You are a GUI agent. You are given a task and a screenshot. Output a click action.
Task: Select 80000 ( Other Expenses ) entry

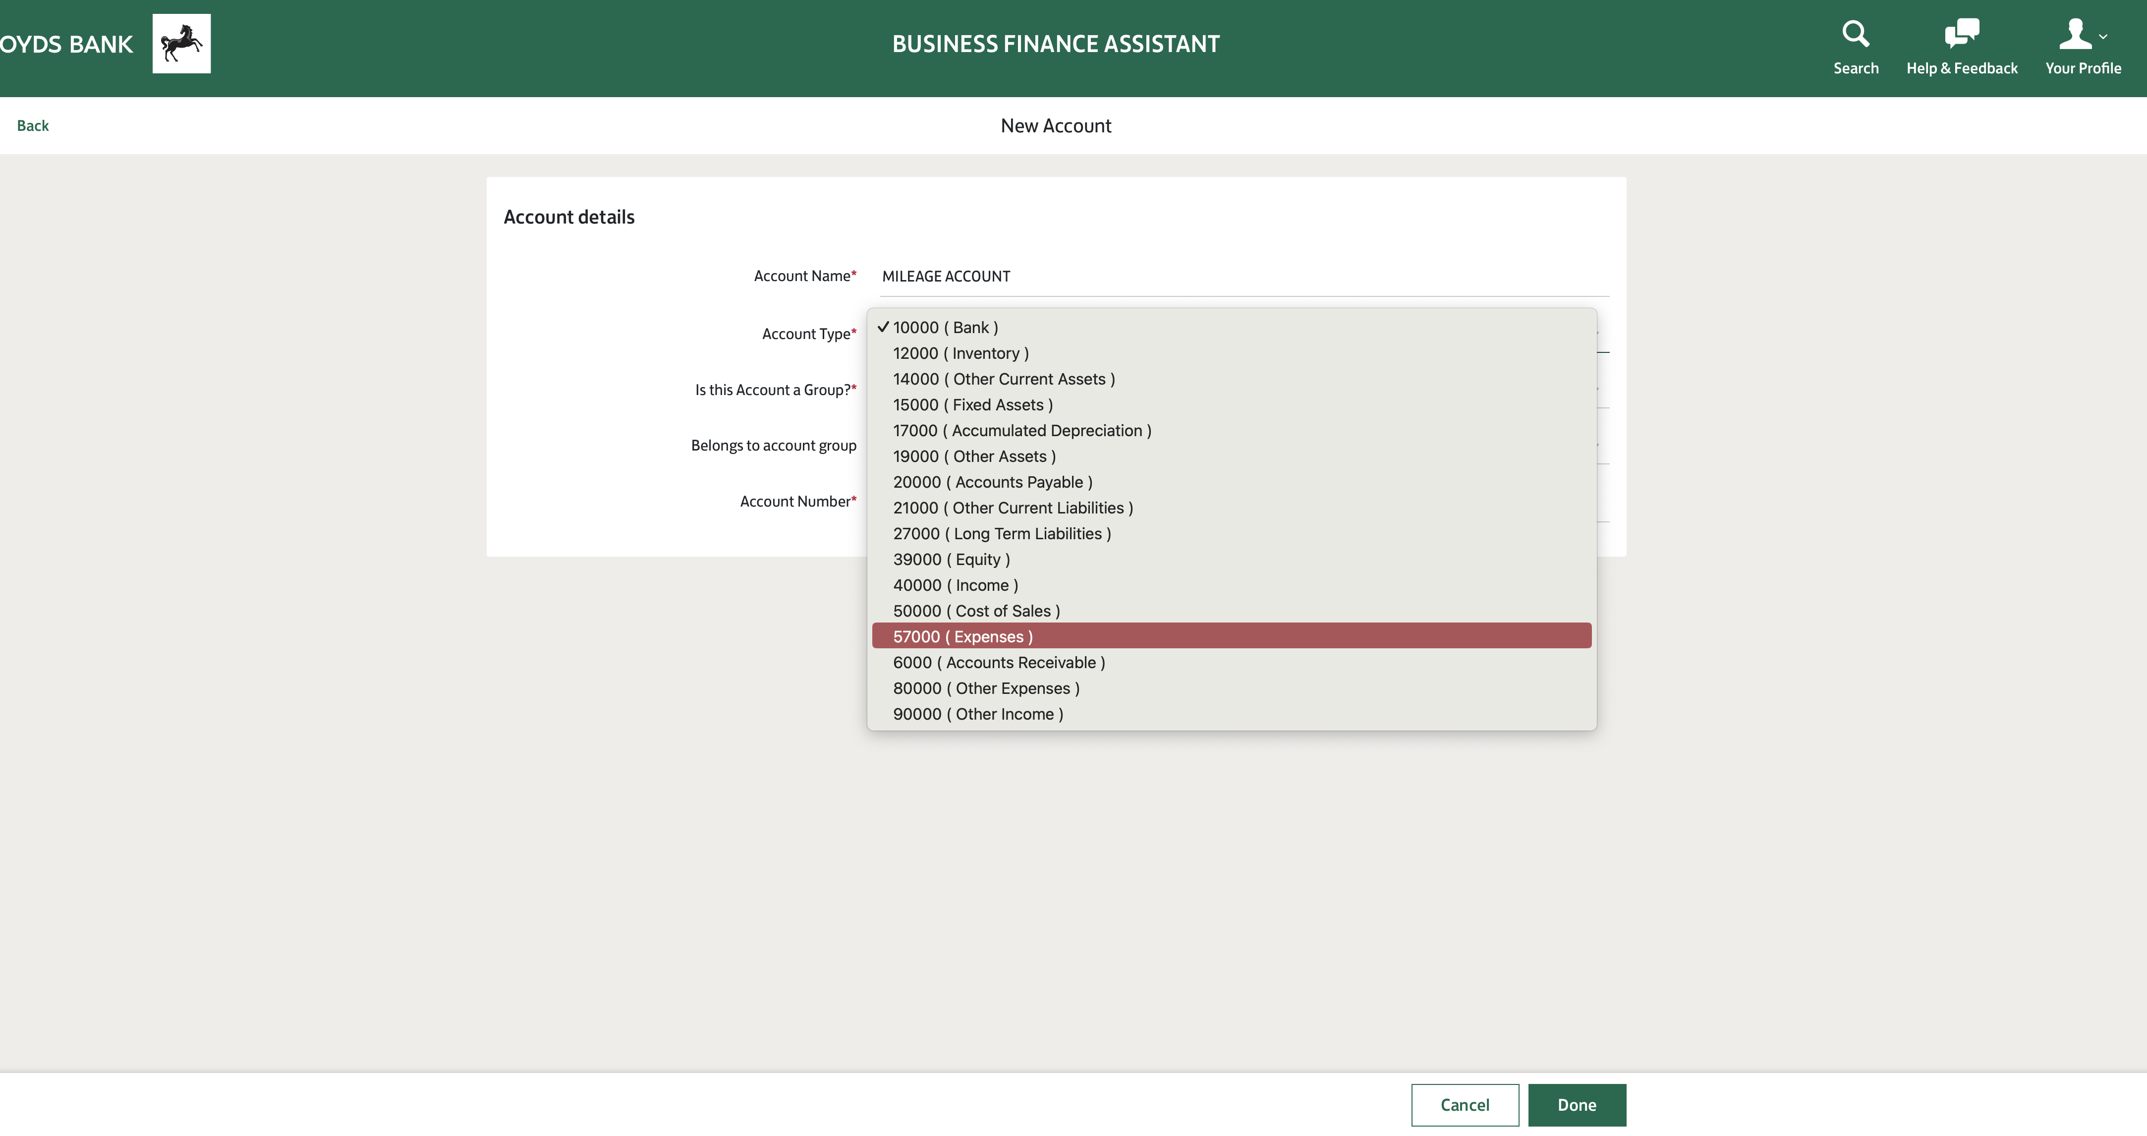(1232, 689)
